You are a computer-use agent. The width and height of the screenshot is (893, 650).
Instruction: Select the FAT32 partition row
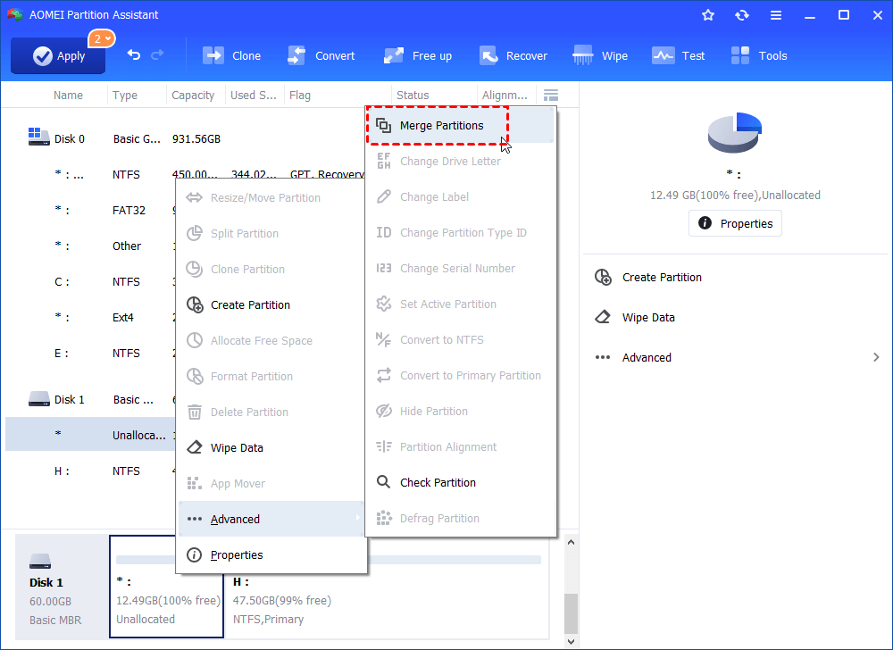91,210
